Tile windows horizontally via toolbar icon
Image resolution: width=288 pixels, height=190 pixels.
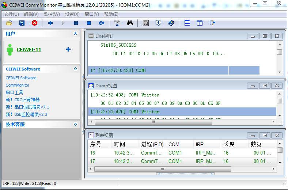187,23
